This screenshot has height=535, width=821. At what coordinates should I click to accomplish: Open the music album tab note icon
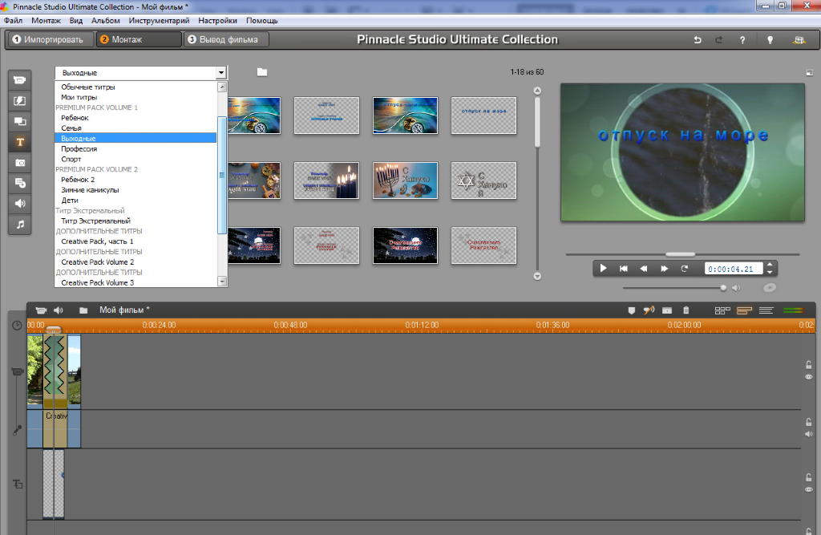click(20, 225)
